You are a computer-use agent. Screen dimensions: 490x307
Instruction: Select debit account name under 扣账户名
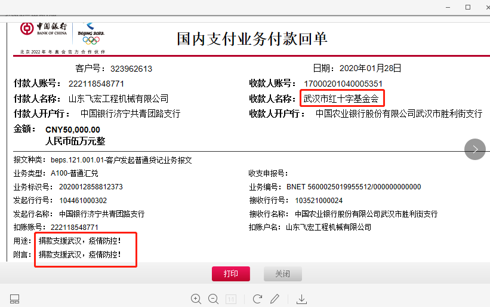pyautogui.click(x=328, y=228)
